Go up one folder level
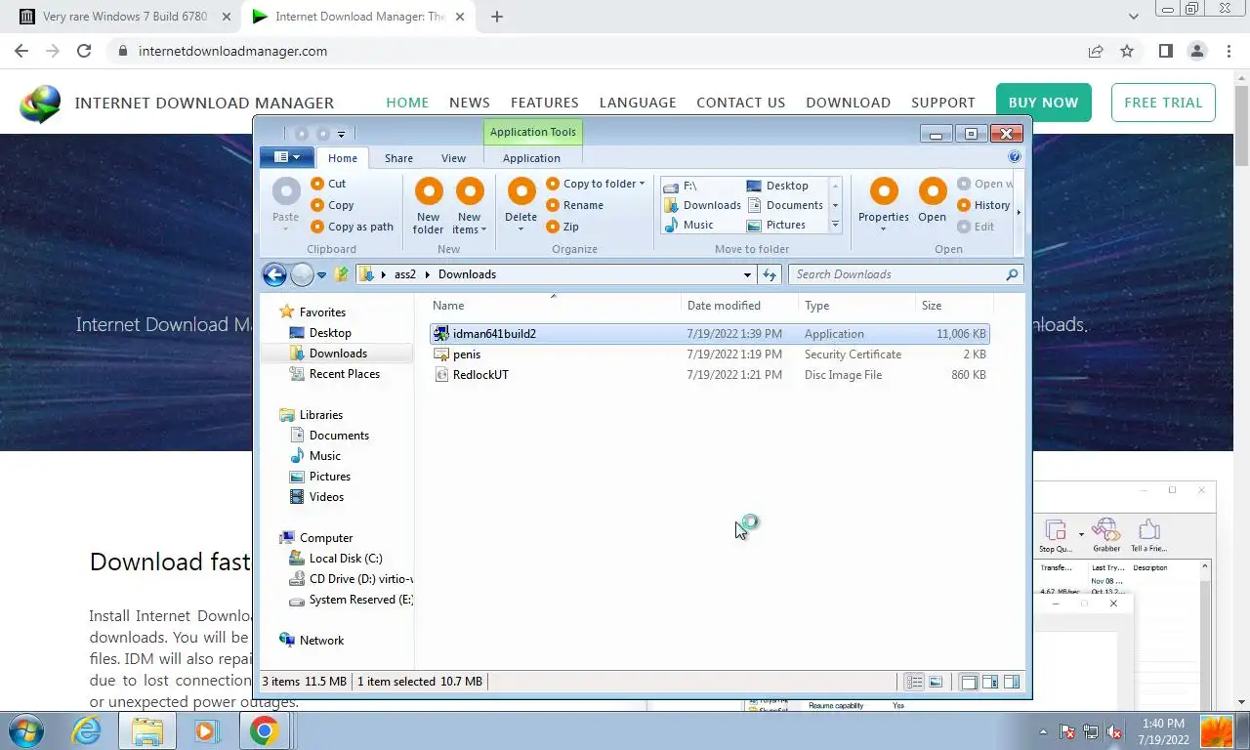This screenshot has height=750, width=1250. point(341,274)
